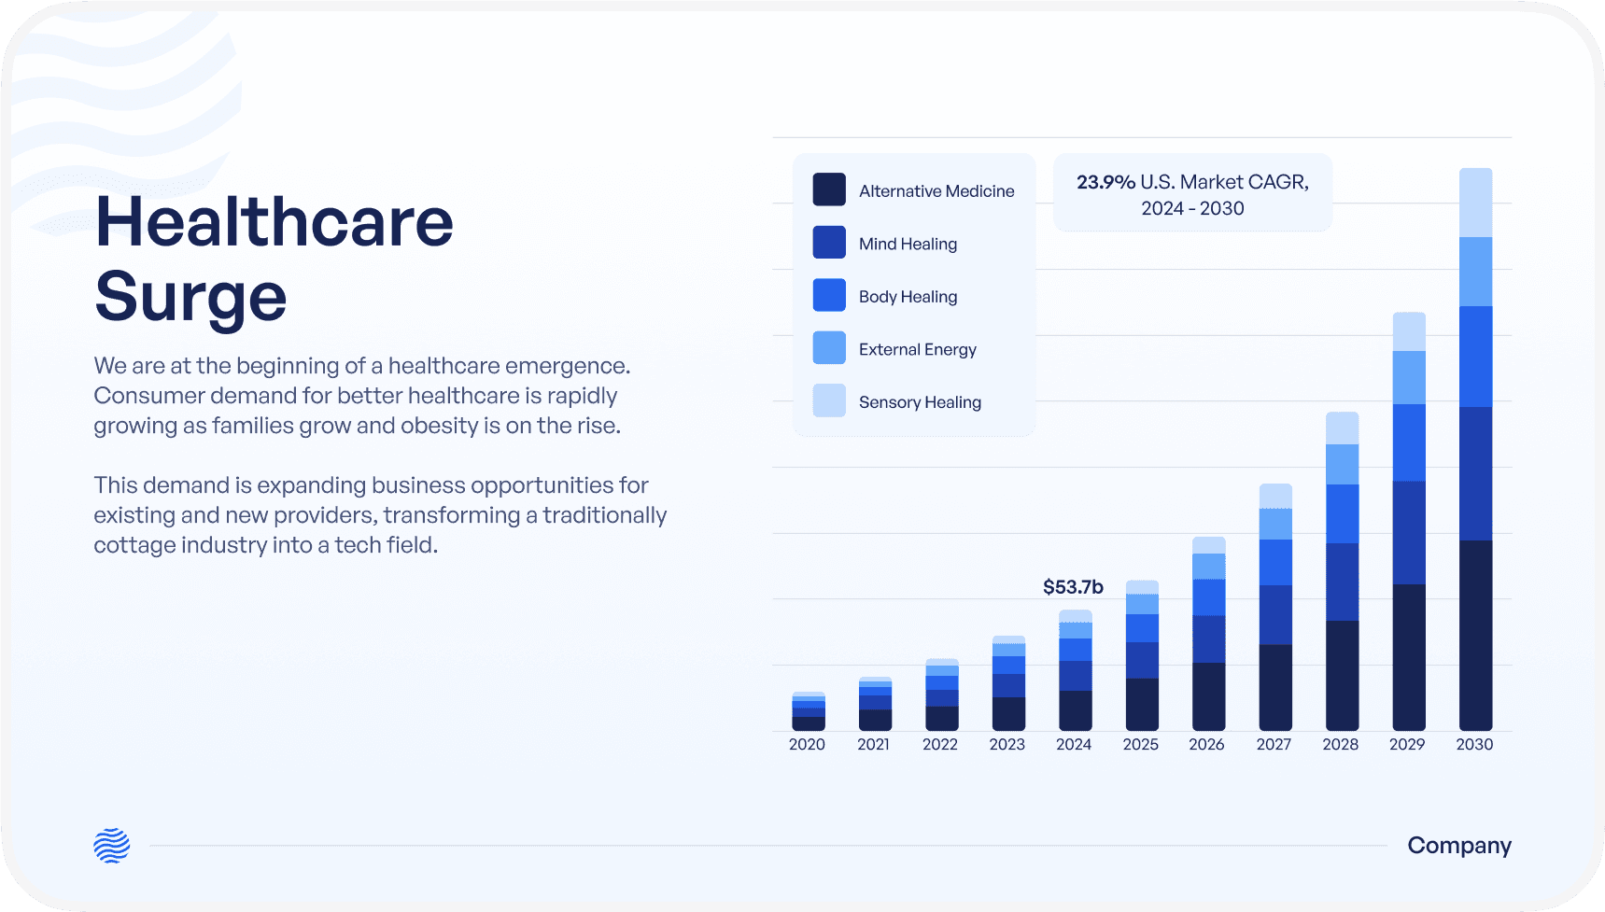
Task: Select the 'Alternative Medicine' legend label
Action: [936, 190]
